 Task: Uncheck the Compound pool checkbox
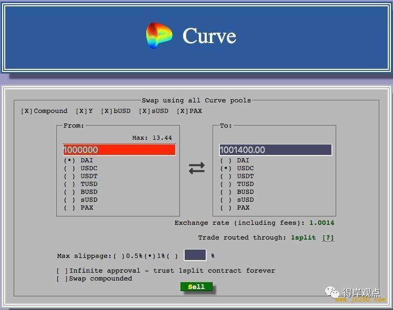(26, 111)
